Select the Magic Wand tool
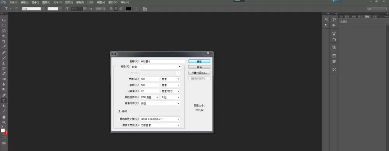 (x=4, y=36)
